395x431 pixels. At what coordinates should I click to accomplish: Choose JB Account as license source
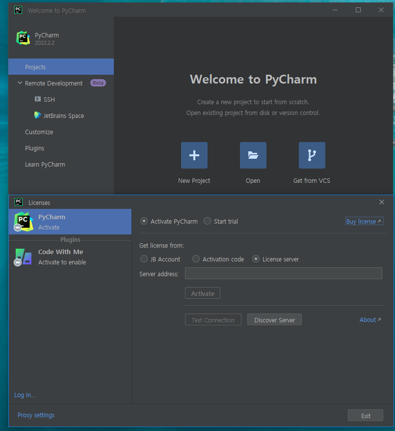[x=144, y=259]
